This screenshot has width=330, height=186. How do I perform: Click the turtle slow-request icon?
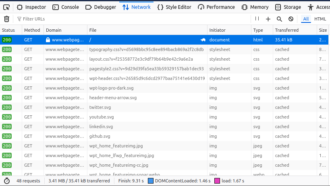(203, 40)
